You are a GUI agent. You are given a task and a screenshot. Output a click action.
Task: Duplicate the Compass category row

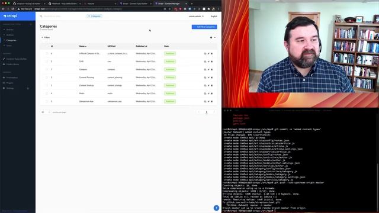coord(205,70)
